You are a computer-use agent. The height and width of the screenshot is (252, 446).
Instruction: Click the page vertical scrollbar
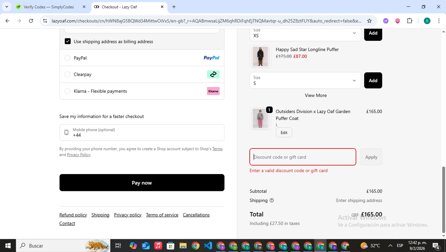[x=444, y=199]
